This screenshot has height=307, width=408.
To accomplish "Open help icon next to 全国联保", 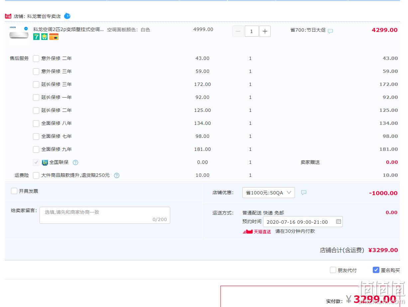I will [x=75, y=162].
